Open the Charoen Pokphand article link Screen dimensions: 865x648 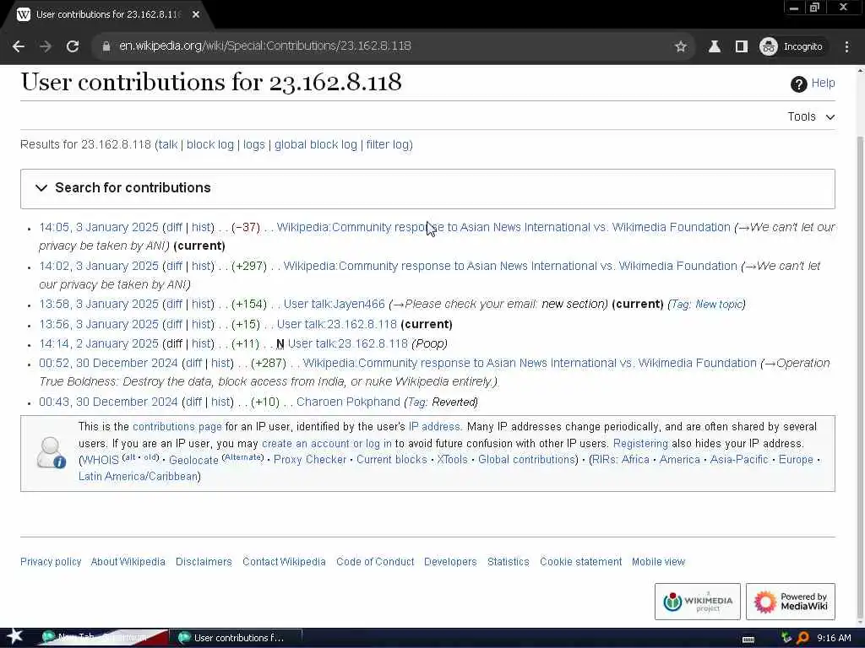click(x=348, y=402)
